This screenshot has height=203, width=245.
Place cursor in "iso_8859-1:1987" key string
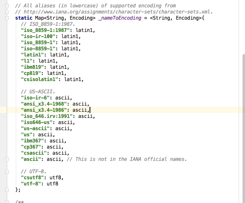45,30
